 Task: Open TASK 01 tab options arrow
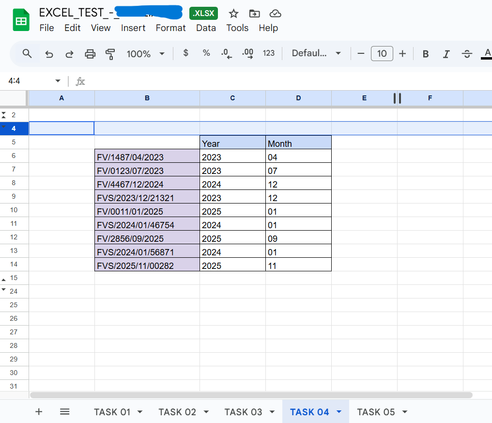coord(140,412)
